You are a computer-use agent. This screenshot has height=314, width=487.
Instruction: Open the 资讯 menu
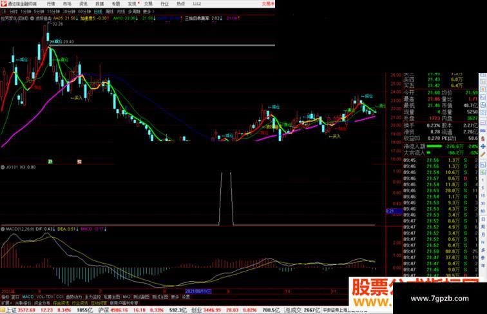click(83, 4)
